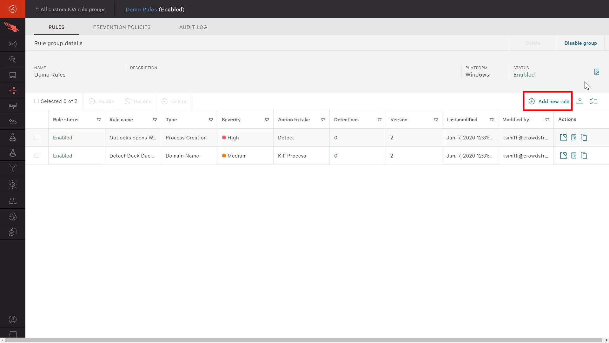The width and height of the screenshot is (609, 343).
Task: Open the eye-shaped Discover sidebar icon
Action: [x=13, y=122]
